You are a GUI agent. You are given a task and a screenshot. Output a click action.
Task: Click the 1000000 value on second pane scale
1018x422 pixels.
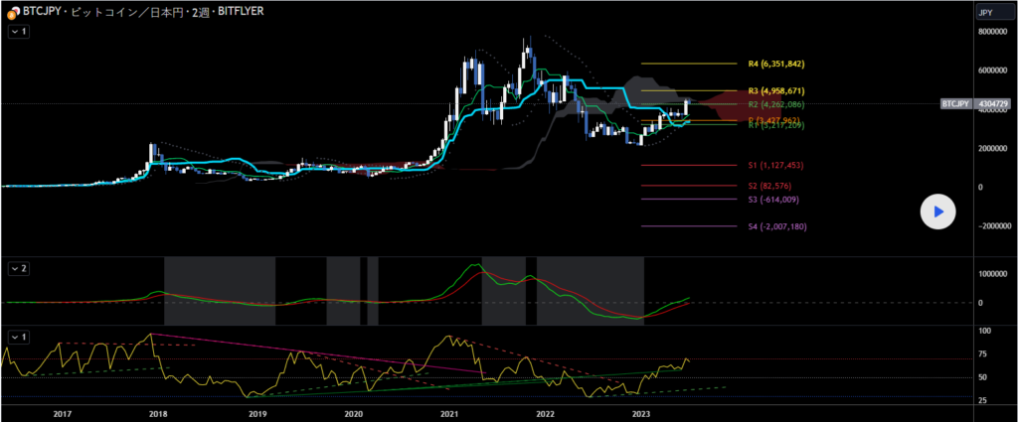tap(989, 273)
